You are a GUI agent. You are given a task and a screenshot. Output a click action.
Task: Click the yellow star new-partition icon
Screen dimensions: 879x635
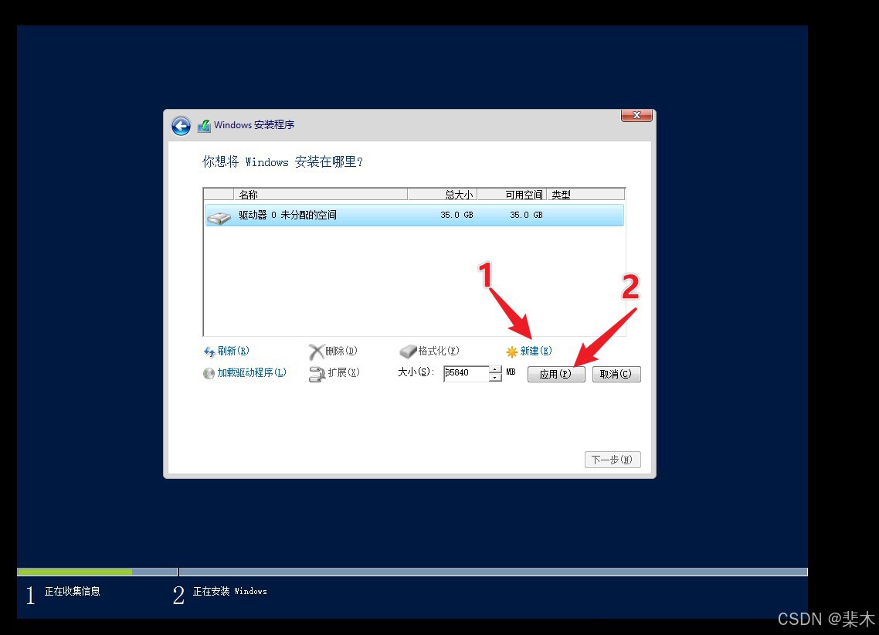(x=512, y=352)
